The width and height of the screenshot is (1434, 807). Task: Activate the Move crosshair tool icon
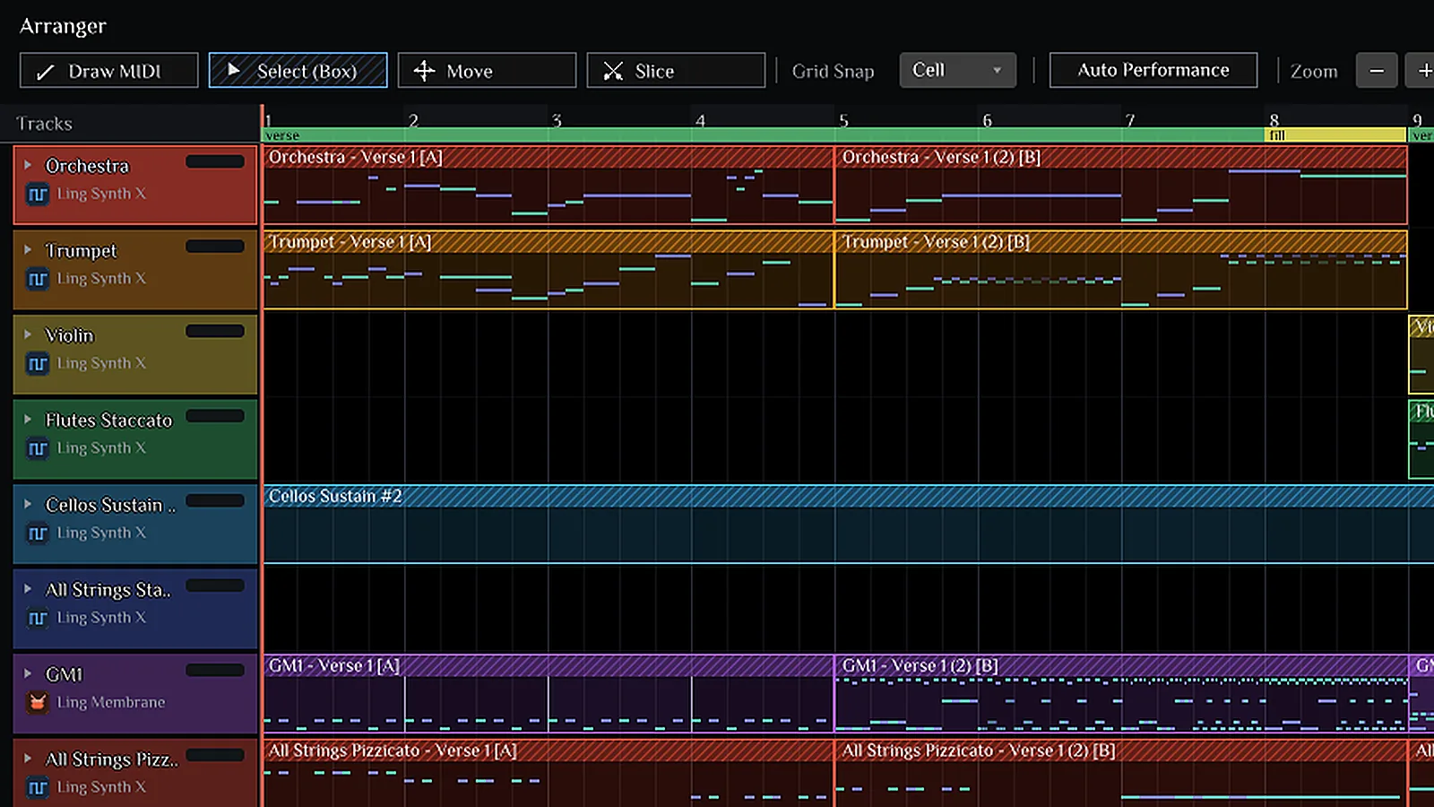coord(424,71)
